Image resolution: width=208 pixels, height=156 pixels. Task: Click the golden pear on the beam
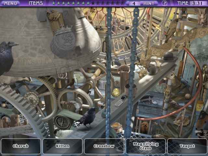(116, 92)
